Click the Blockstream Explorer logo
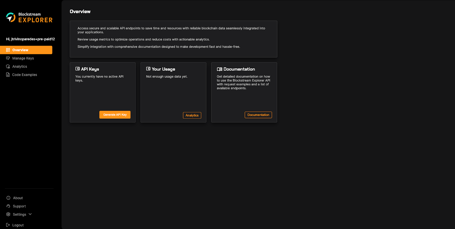This screenshot has width=455, height=229. (x=29, y=17)
